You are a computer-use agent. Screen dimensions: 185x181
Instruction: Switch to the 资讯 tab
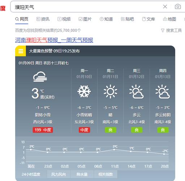click(43, 19)
